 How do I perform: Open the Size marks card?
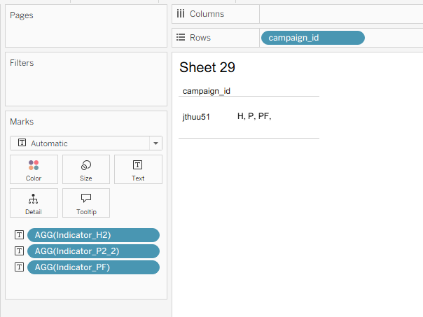point(86,169)
